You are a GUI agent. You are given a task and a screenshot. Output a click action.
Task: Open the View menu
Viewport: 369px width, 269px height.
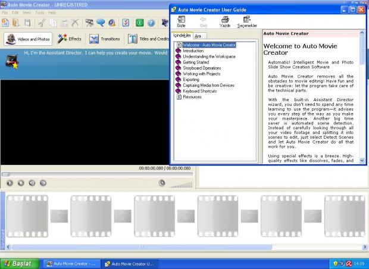click(x=27, y=12)
